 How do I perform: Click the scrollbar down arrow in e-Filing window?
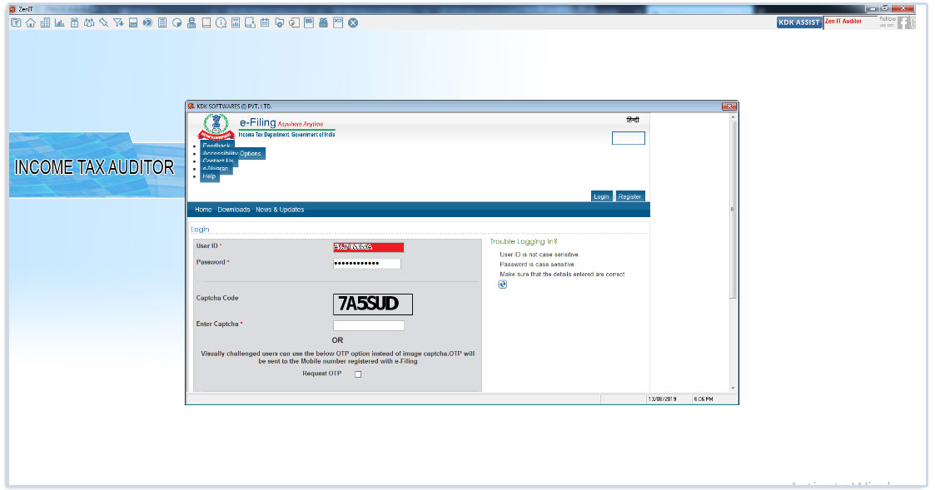[x=733, y=388]
